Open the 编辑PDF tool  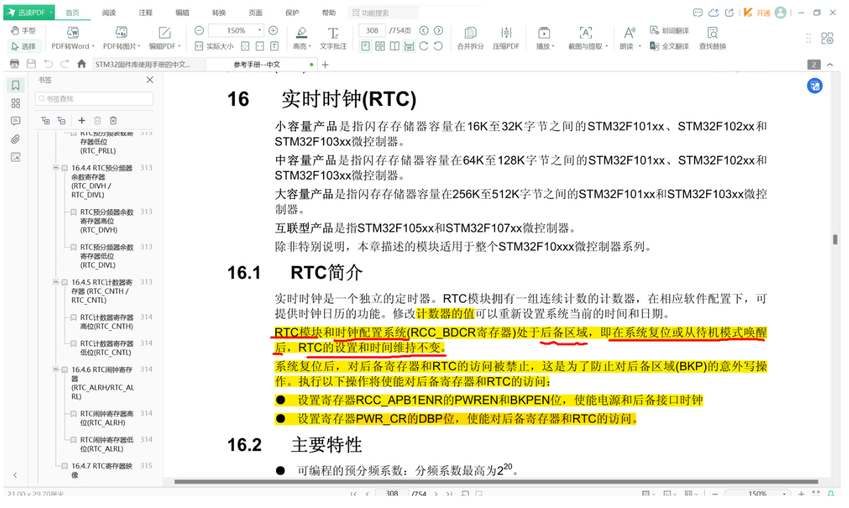(x=164, y=38)
